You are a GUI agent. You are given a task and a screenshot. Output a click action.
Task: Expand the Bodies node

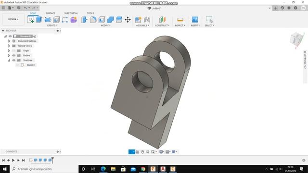coord(9,56)
